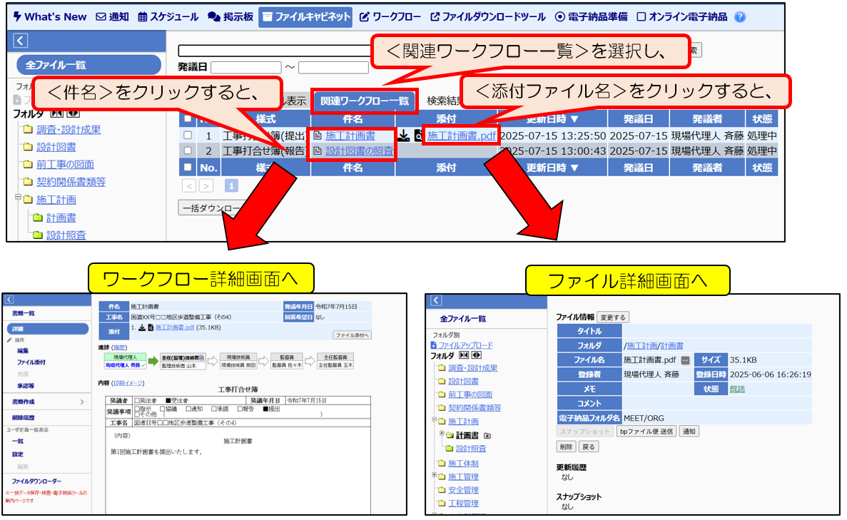Click the ellipsis icon next to ファイル名 施工計画書.pdf
This screenshot has width=847, height=520.
(x=685, y=360)
